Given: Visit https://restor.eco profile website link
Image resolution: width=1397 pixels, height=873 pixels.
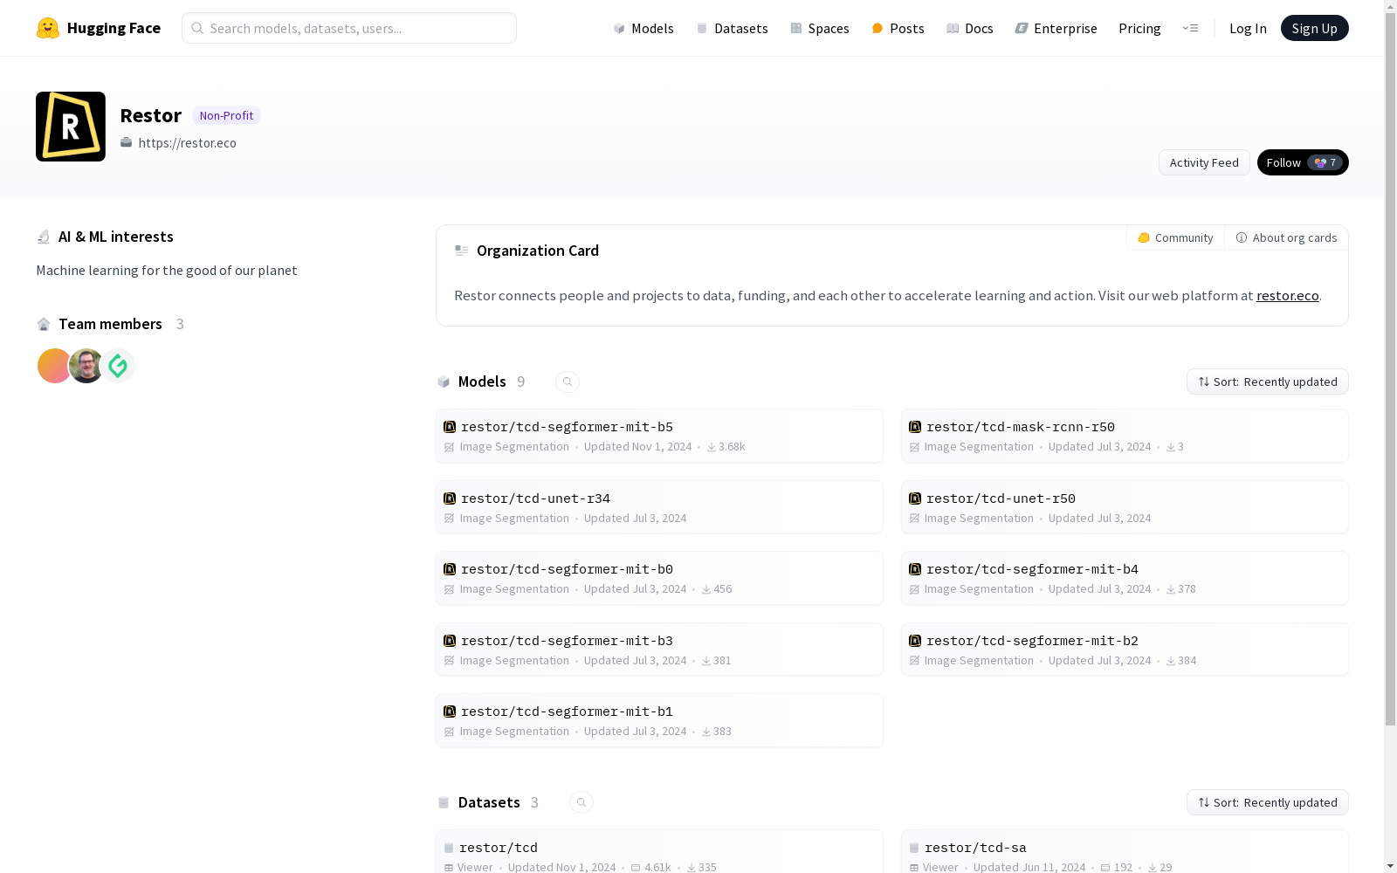Looking at the screenshot, I should coord(187,142).
